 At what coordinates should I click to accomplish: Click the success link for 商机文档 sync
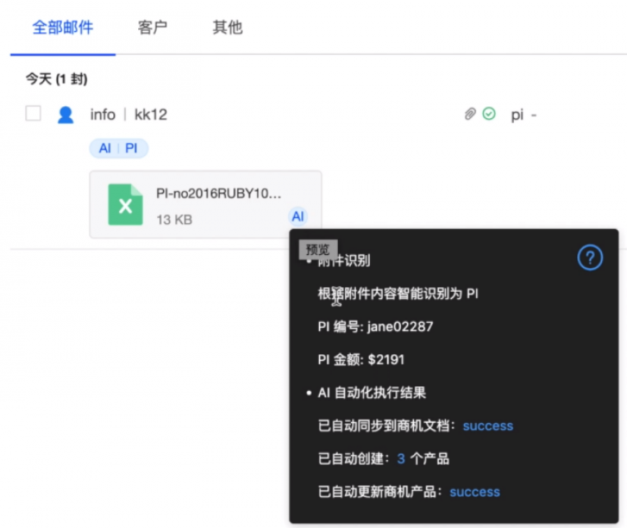point(488,426)
